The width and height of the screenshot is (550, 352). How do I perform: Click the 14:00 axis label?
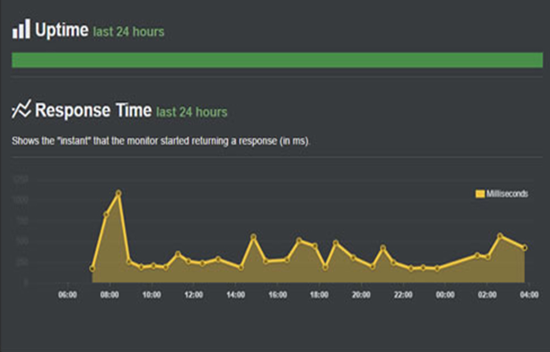coord(236,295)
